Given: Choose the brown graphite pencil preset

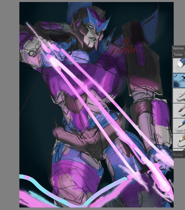Looking at the screenshot, I should pyautogui.click(x=179, y=141).
